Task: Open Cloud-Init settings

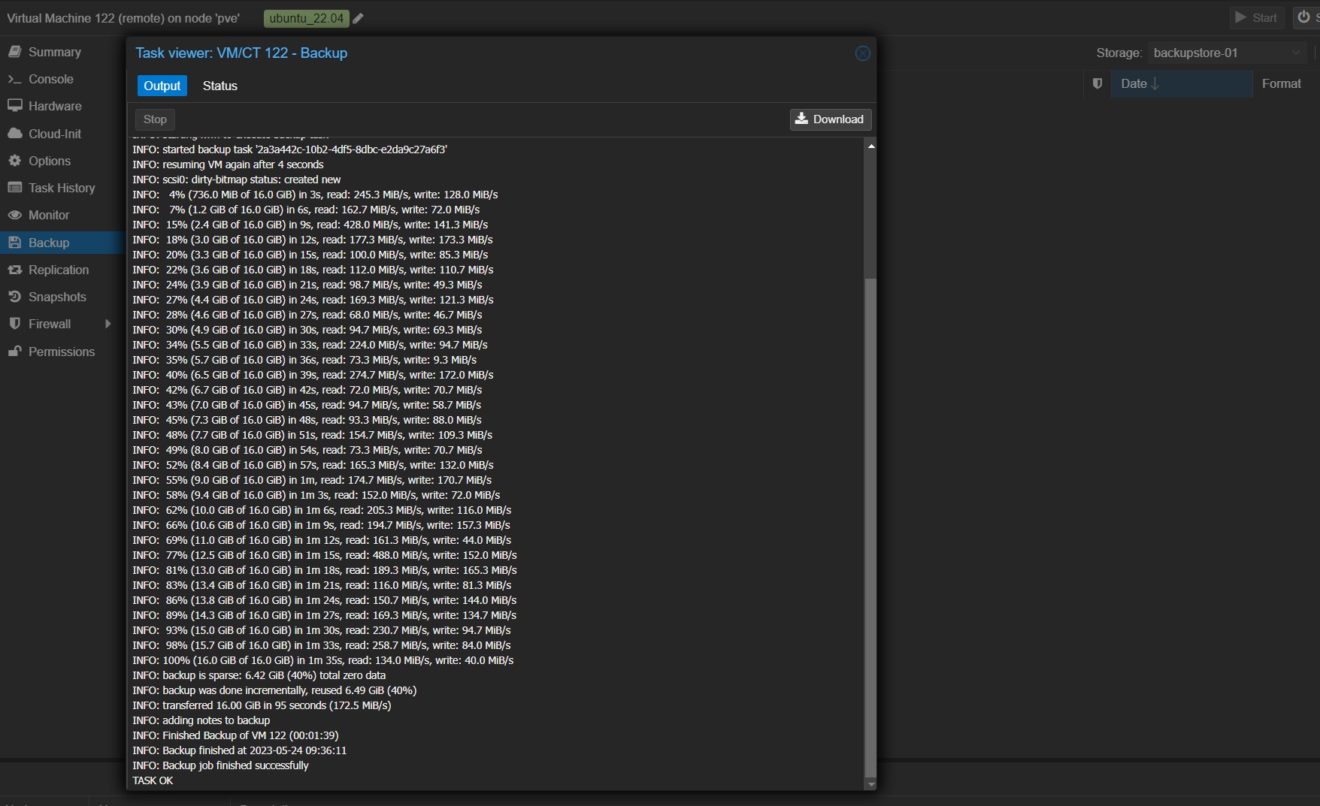Action: (54, 134)
